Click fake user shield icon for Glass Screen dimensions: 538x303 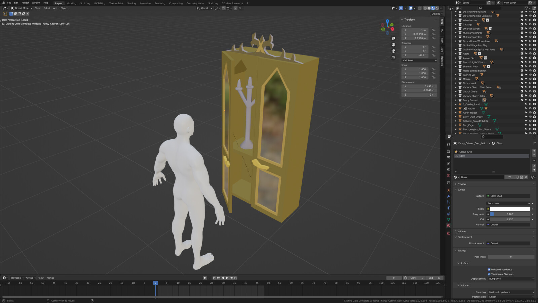point(517,177)
